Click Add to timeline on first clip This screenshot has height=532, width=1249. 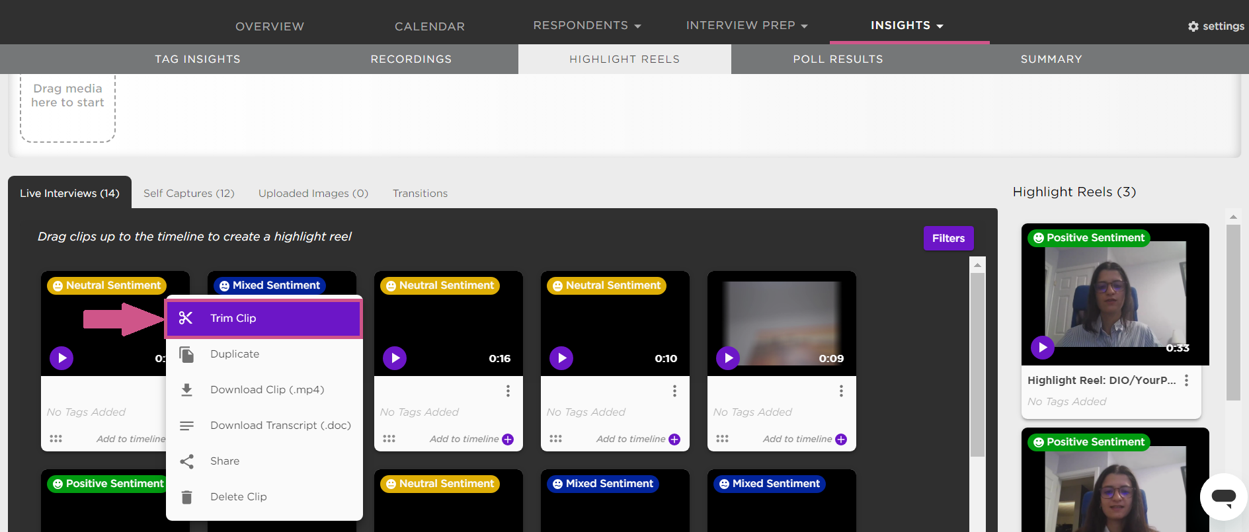[131, 439]
